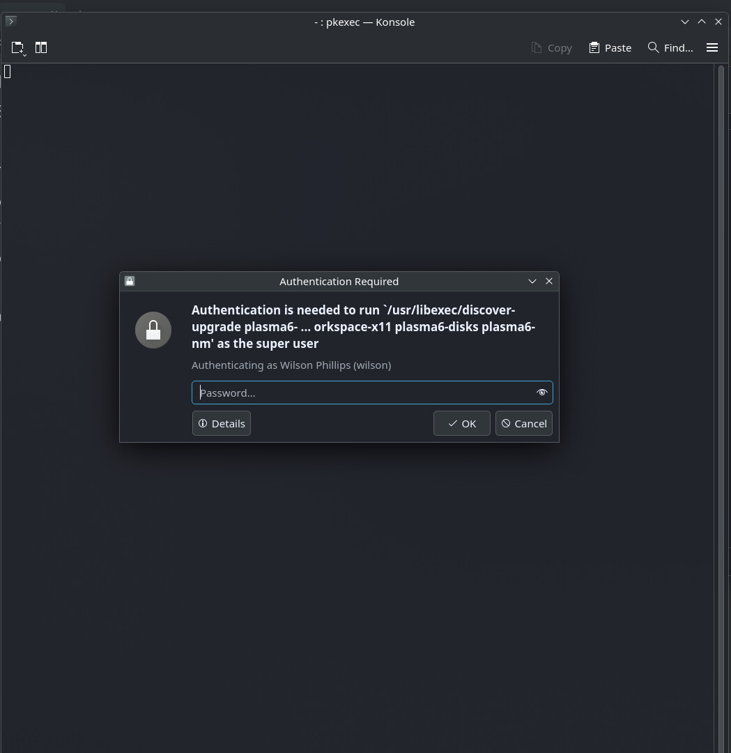Toggle password visibility with the eye icon

point(541,393)
